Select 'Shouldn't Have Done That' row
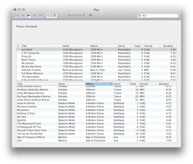The image size is (193, 164). 96,130
